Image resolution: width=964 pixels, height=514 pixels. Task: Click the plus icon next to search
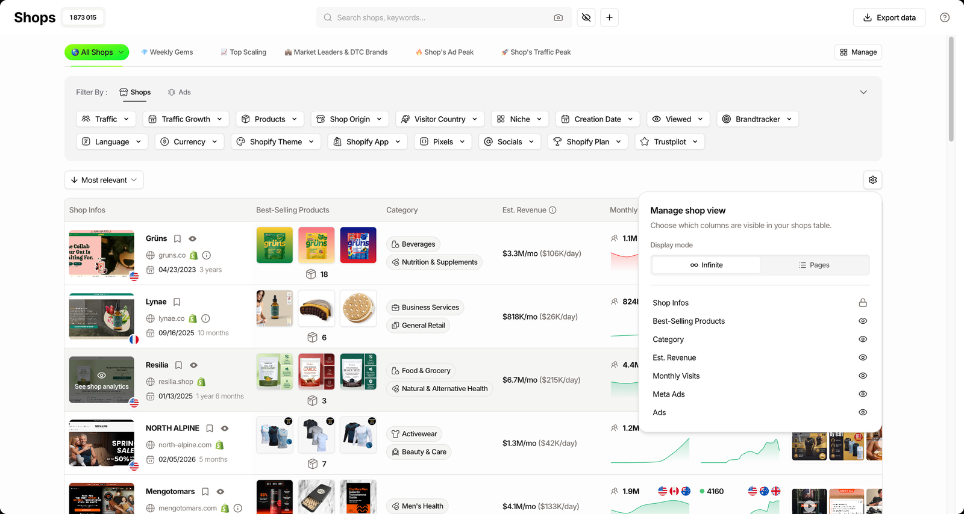click(609, 17)
